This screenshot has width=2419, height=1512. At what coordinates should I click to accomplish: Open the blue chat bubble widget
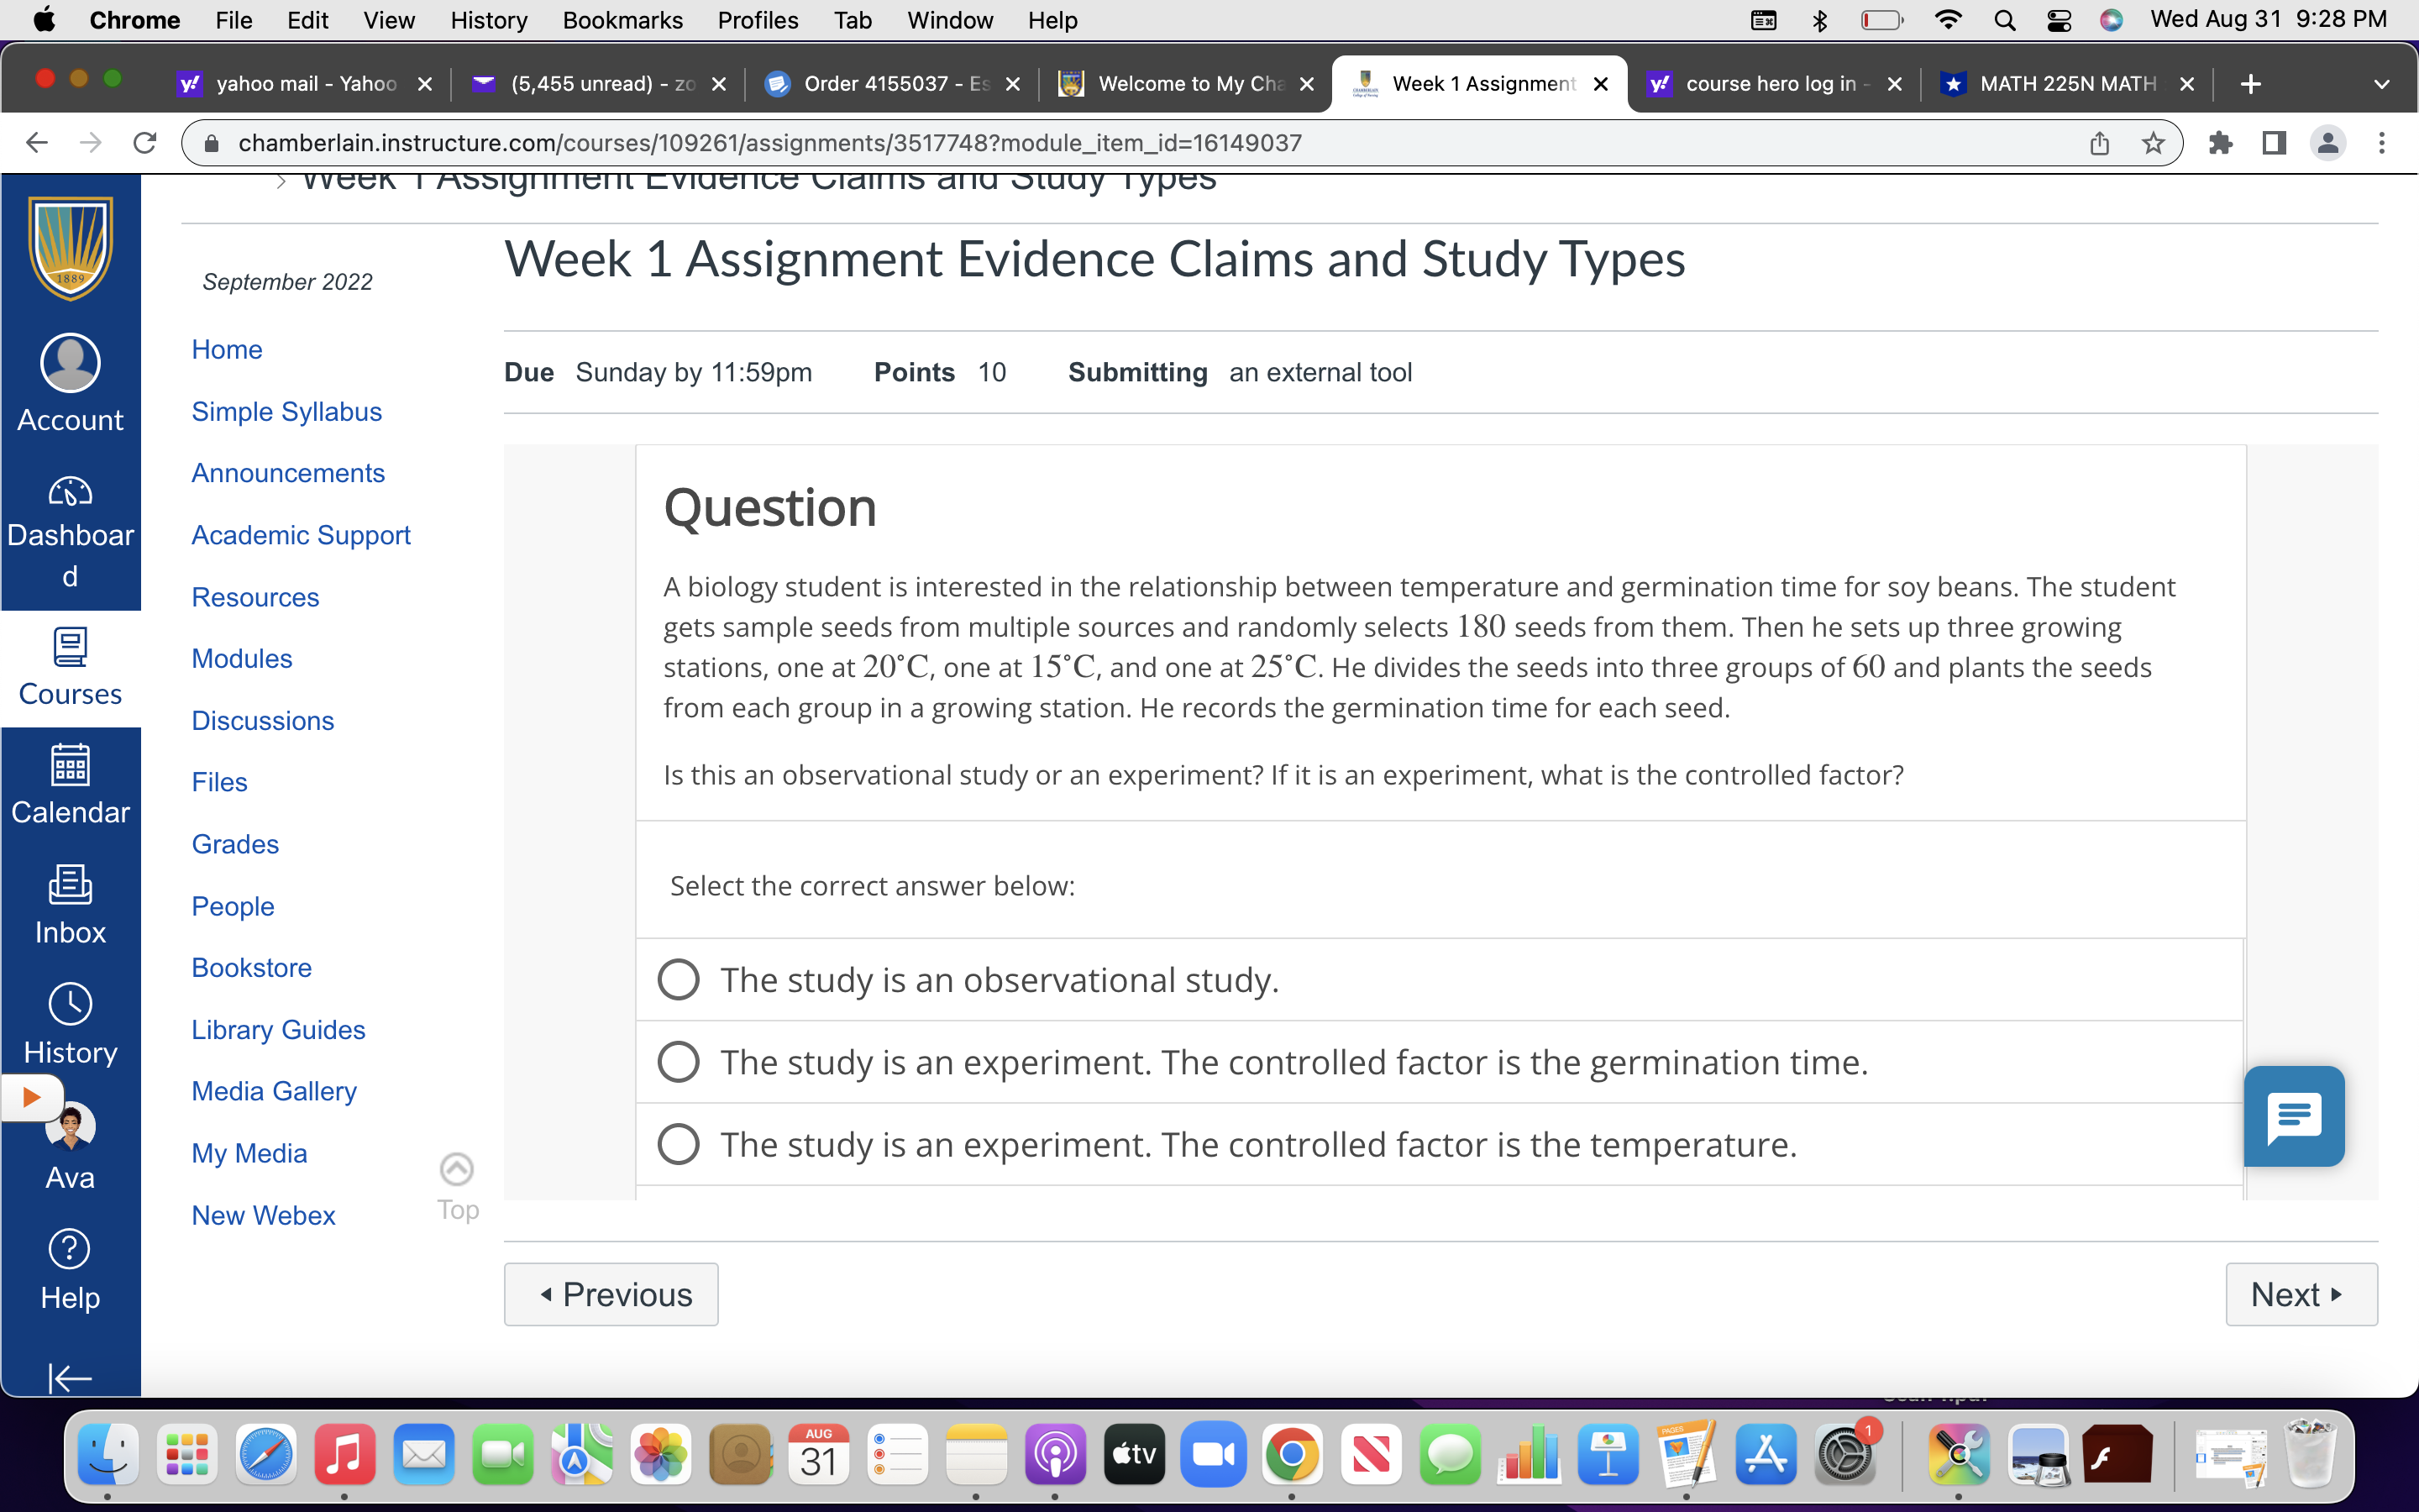(2293, 1116)
